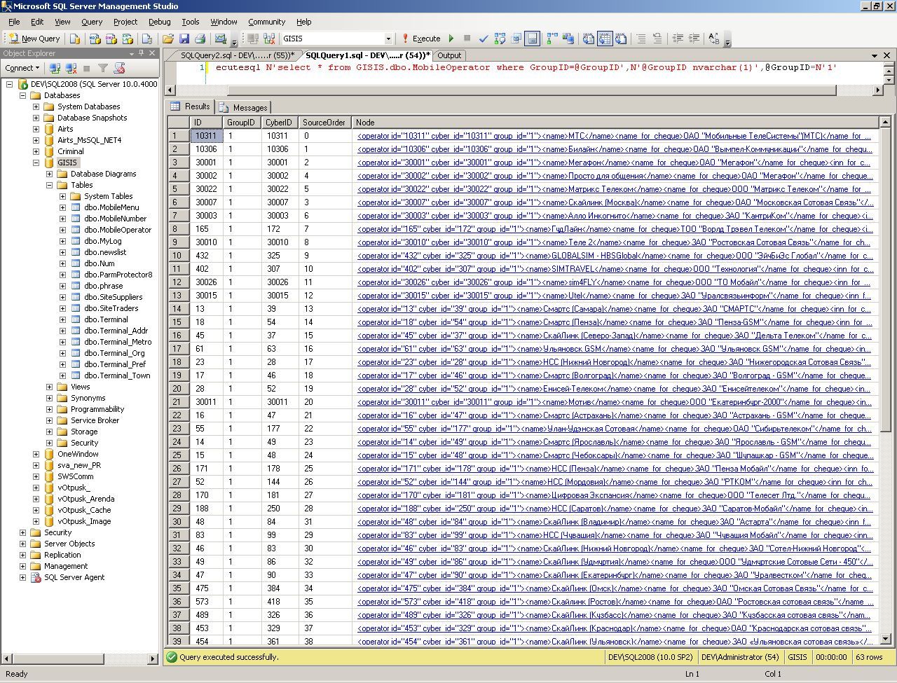Expand the Views folder under GISIS
The width and height of the screenshot is (897, 683).
point(49,387)
